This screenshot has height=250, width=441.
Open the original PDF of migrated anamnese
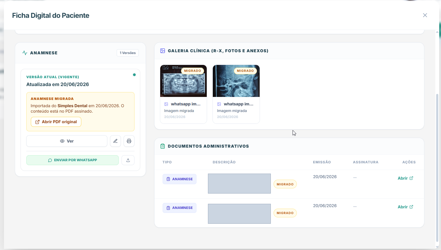coord(56,122)
